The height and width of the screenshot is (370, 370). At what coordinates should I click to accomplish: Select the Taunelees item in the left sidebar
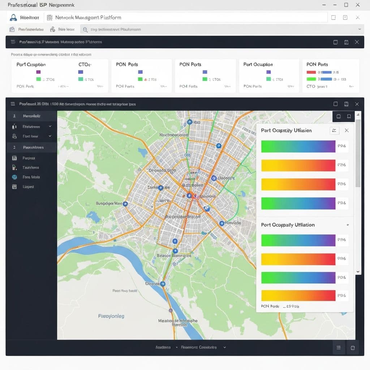31,168
